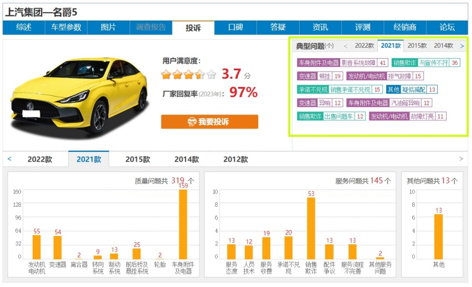
Task: Click previous arrow in 典型问题 year tabs
Action: point(345,46)
